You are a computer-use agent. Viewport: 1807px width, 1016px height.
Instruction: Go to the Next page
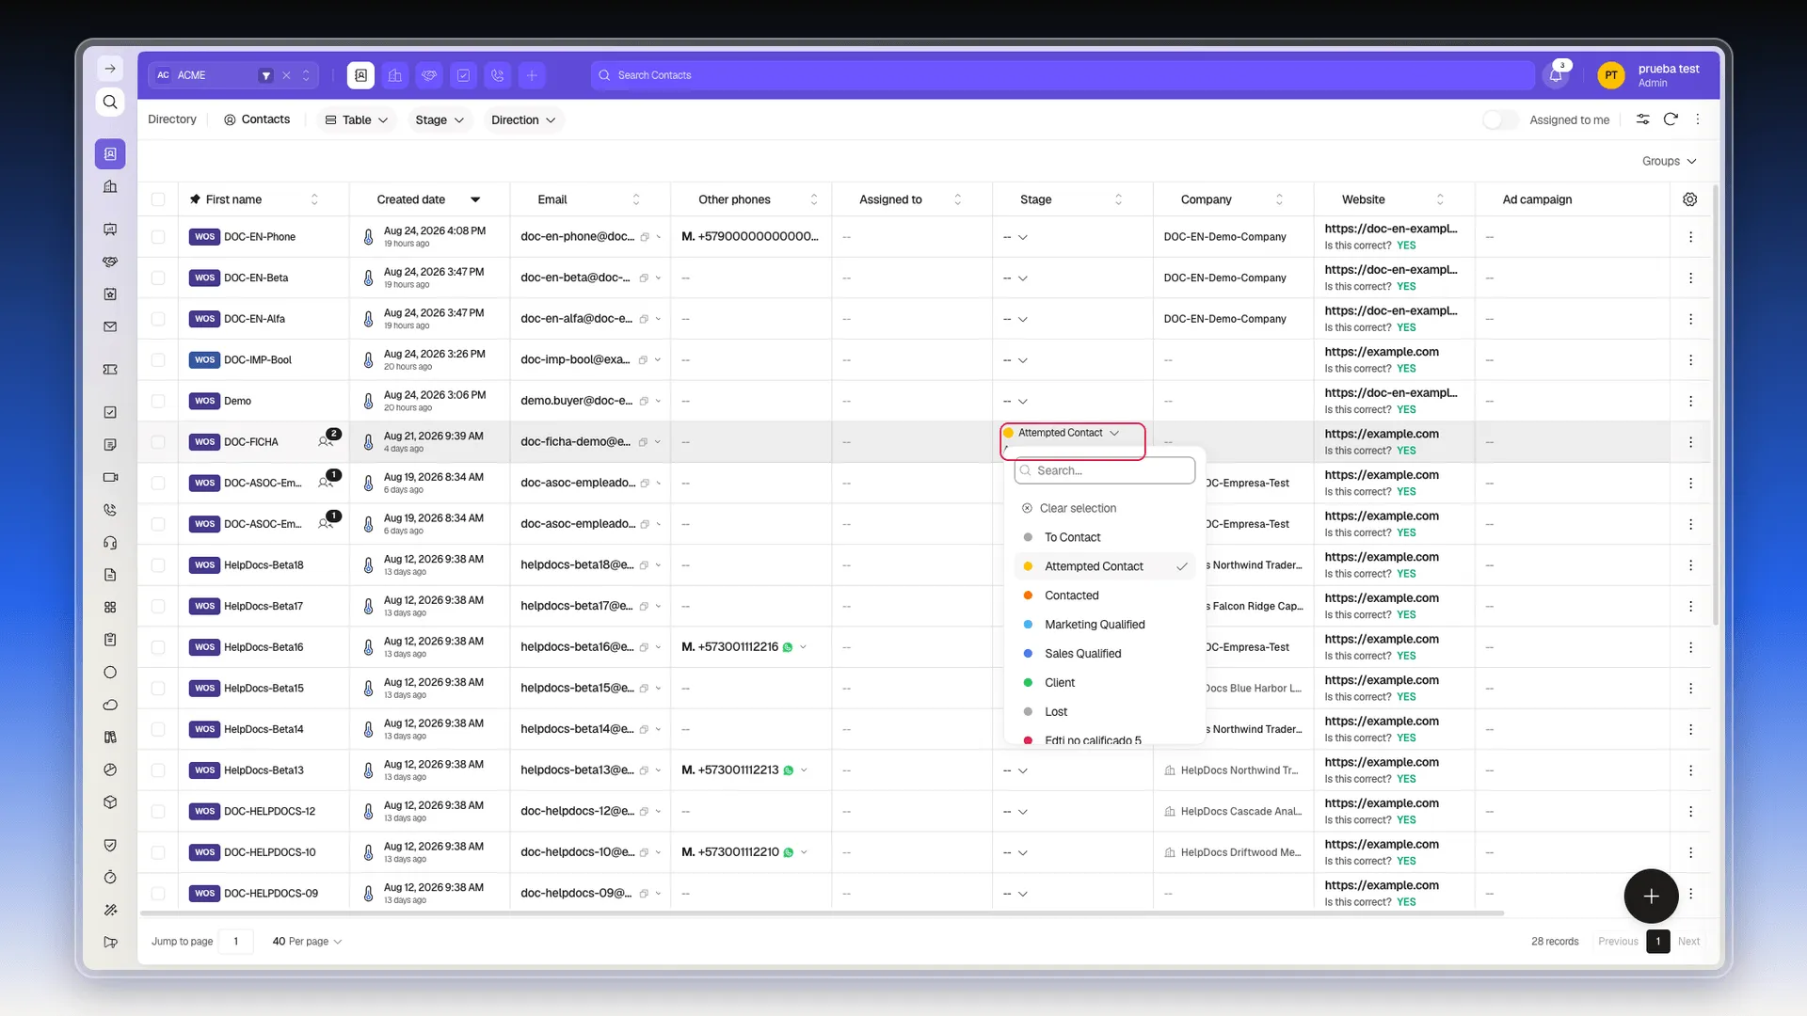(x=1688, y=941)
